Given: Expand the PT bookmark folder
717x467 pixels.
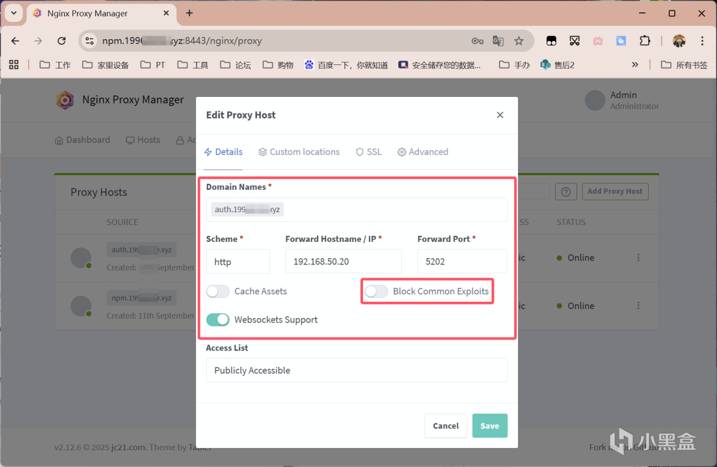Looking at the screenshot, I should click(x=153, y=65).
